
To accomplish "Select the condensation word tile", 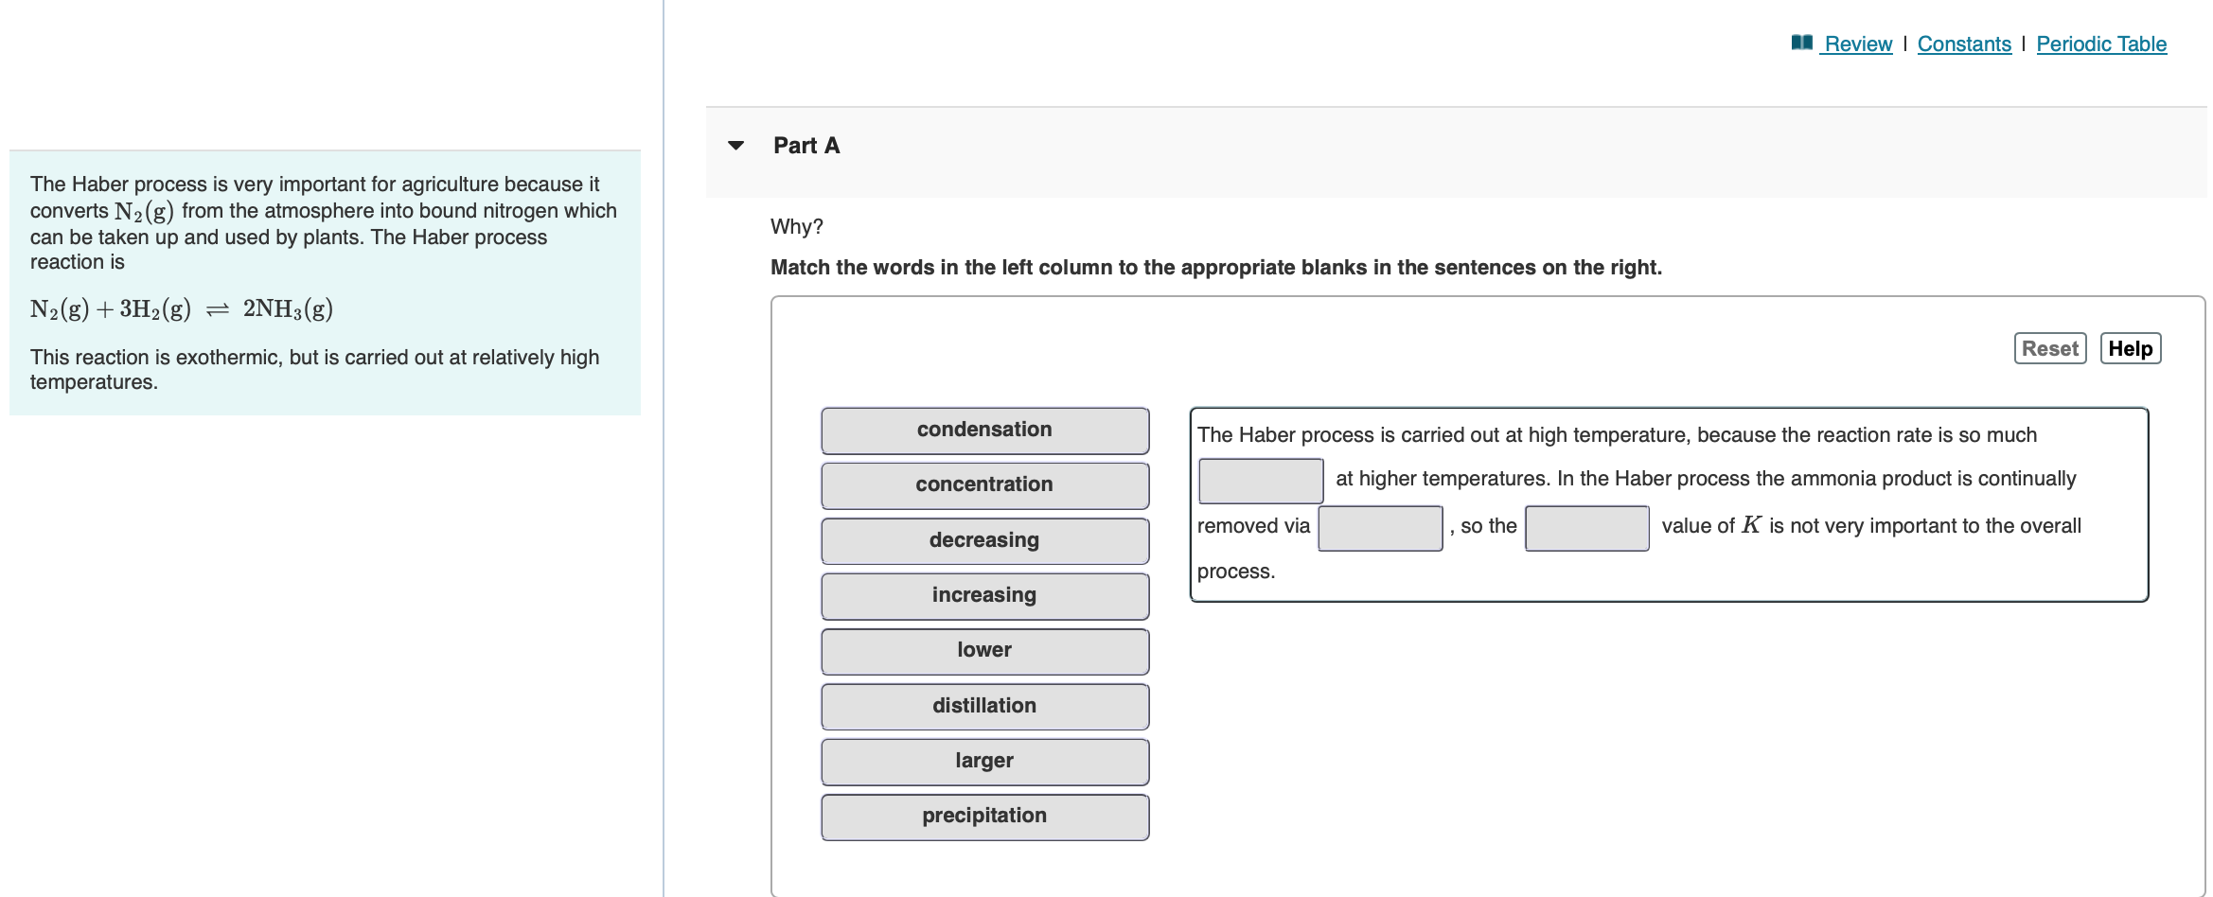I will click(x=985, y=431).
